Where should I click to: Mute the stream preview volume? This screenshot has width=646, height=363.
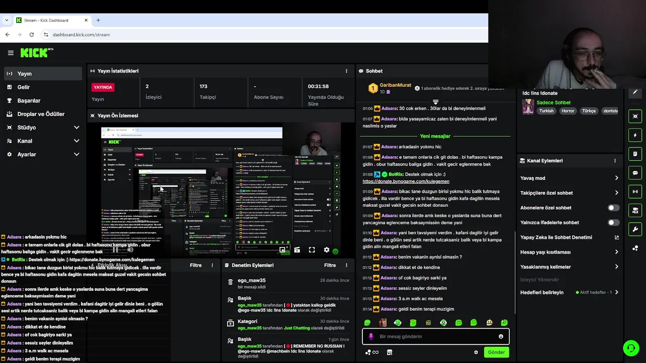tap(130, 250)
